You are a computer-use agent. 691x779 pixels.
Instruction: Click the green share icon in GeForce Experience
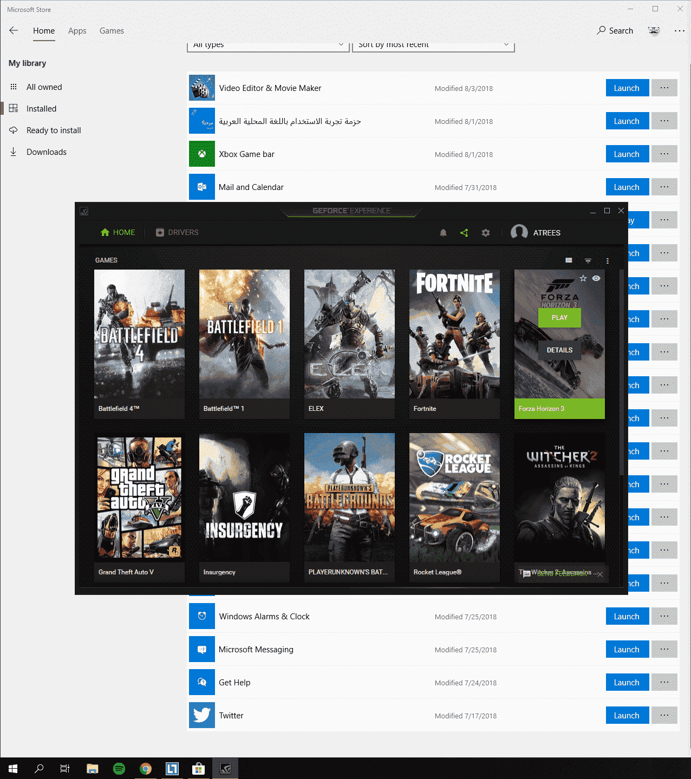tap(464, 233)
